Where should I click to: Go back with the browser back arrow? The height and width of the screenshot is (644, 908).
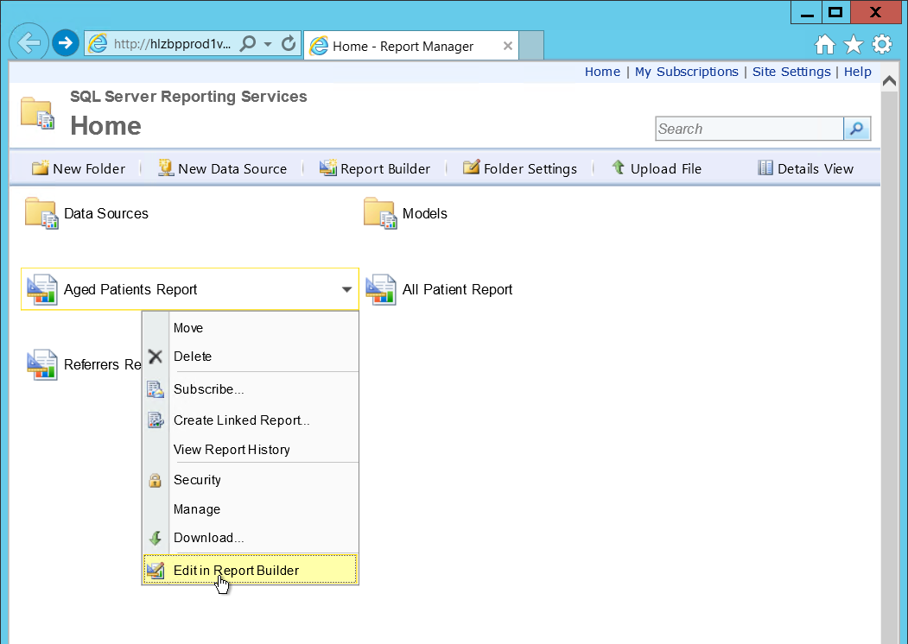28,42
